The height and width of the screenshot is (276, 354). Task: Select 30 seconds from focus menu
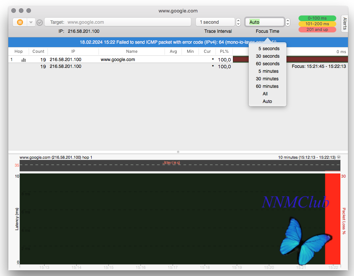point(268,56)
